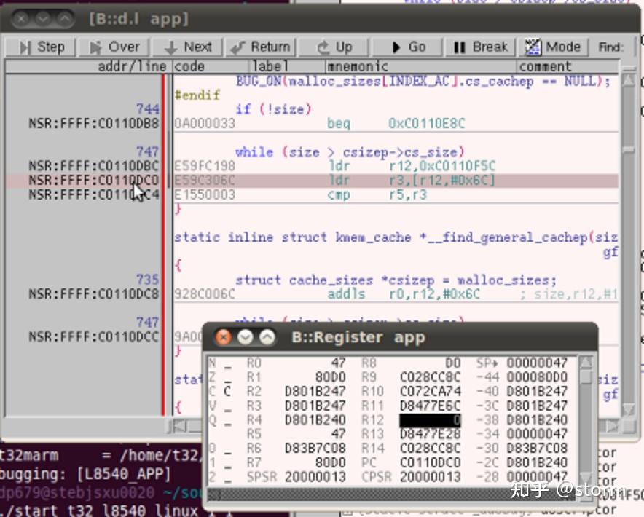Image resolution: width=644 pixels, height=517 pixels.
Task: Close the B::Register app window
Action: tap(224, 337)
